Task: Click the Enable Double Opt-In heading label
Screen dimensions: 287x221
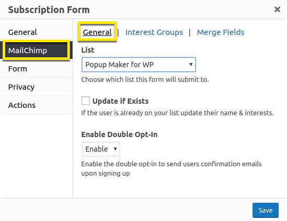Action: (119, 134)
